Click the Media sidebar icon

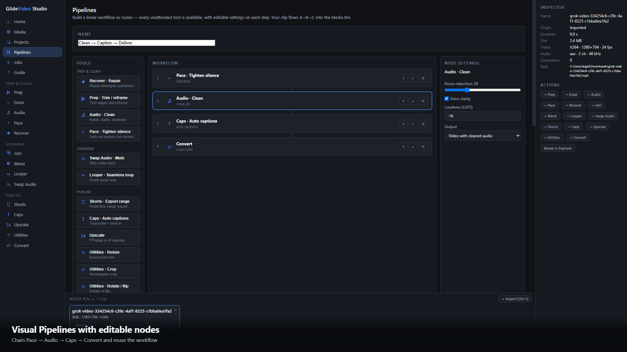click(x=8, y=32)
